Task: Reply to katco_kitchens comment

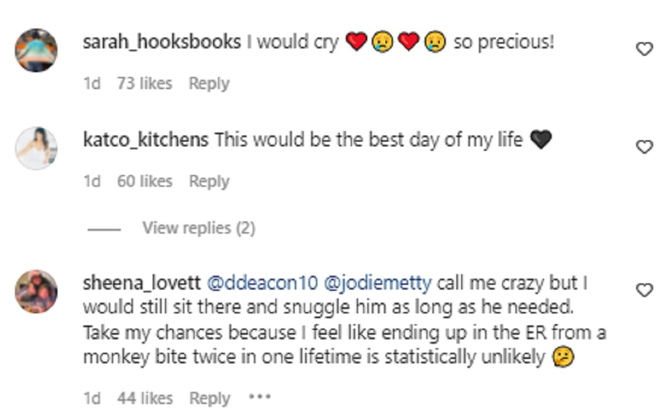Action: (x=209, y=181)
